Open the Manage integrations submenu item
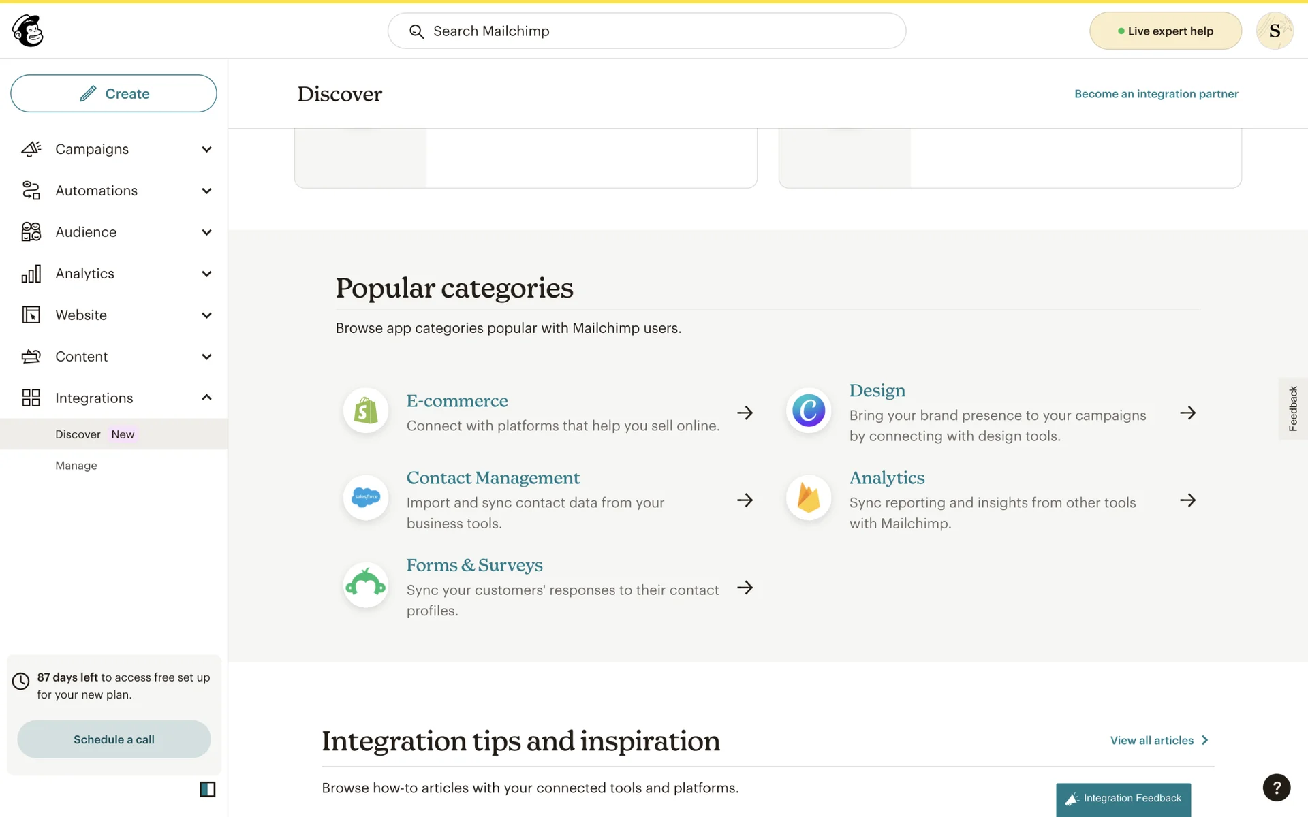Image resolution: width=1308 pixels, height=817 pixels. point(76,466)
